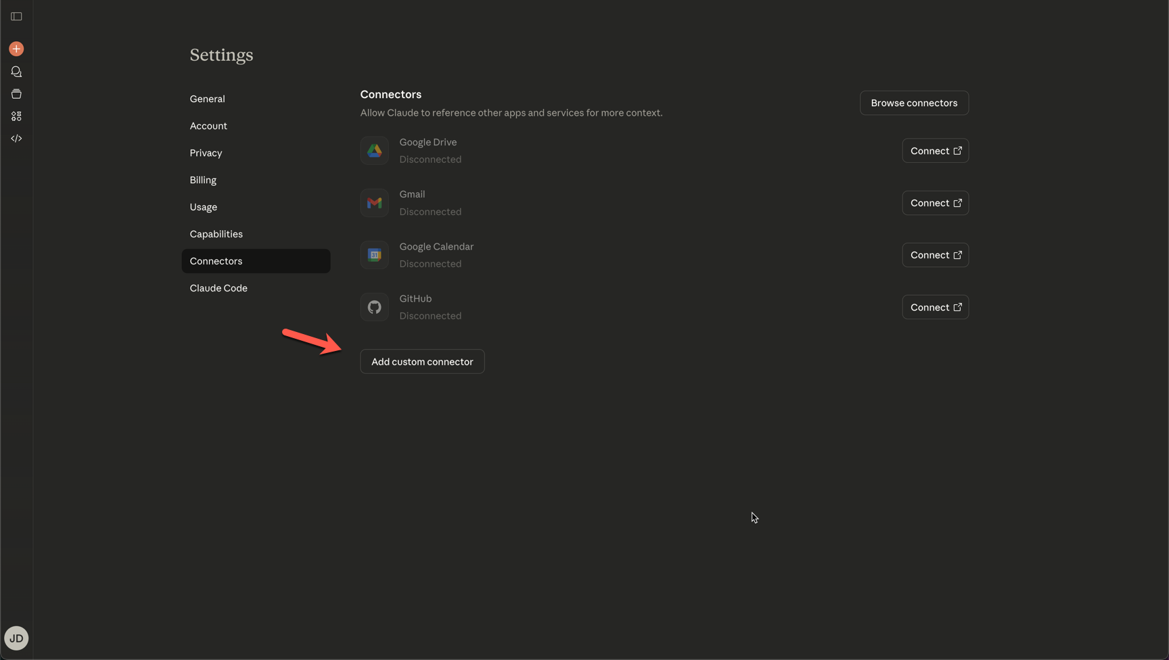
Task: Open the Artifacts grid icon
Action: [16, 116]
